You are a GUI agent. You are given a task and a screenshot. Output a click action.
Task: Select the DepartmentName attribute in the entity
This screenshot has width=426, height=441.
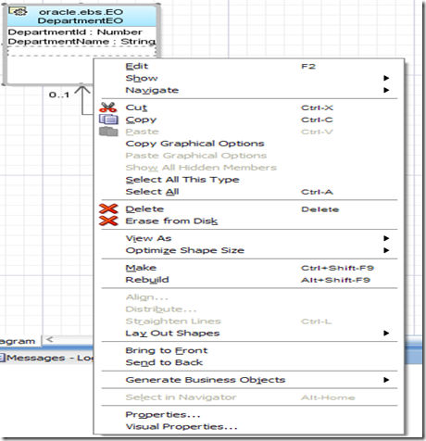pos(81,42)
